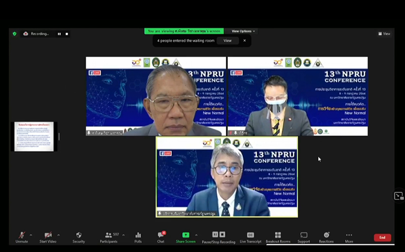Click the red End meeting button

point(382,237)
